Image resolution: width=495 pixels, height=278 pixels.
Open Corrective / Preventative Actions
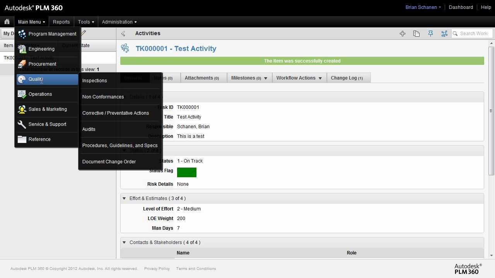coord(116,113)
